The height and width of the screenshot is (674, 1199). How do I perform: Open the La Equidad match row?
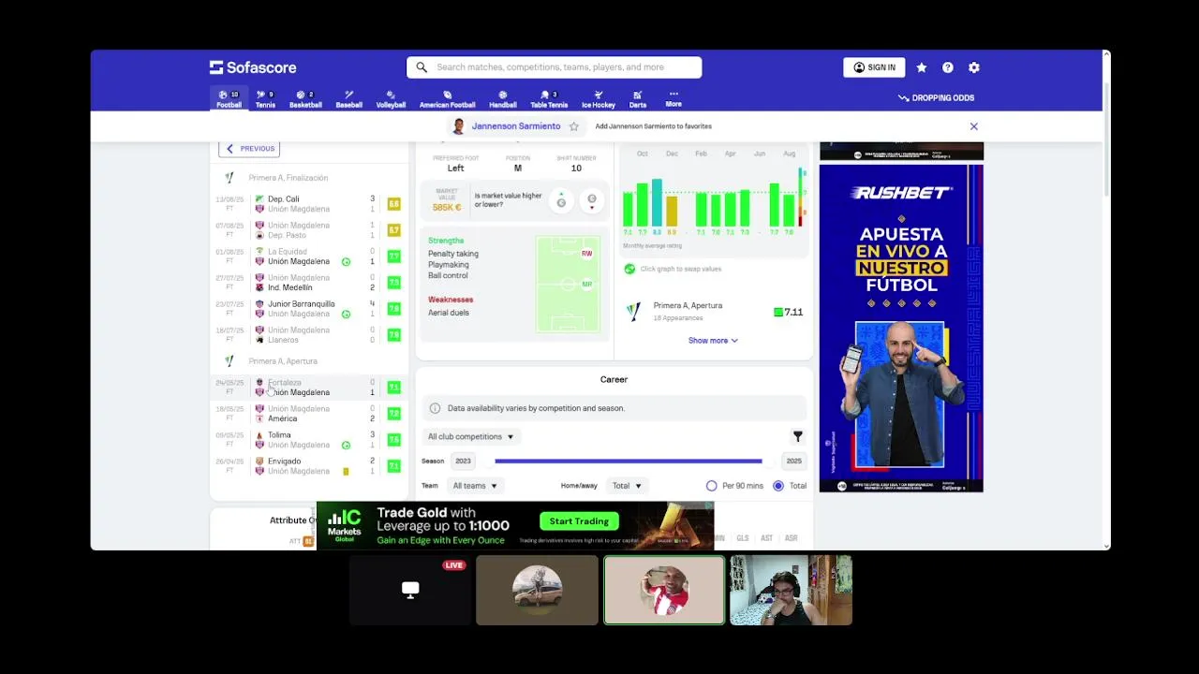309,256
